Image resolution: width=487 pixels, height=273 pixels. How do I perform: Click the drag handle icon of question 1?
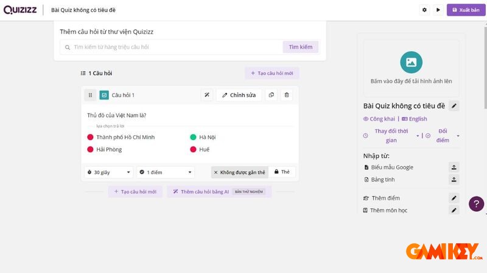(x=89, y=95)
